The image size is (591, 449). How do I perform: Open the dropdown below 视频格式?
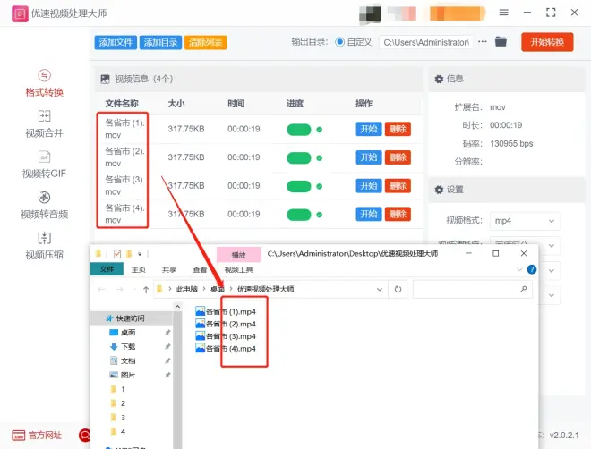click(525, 245)
